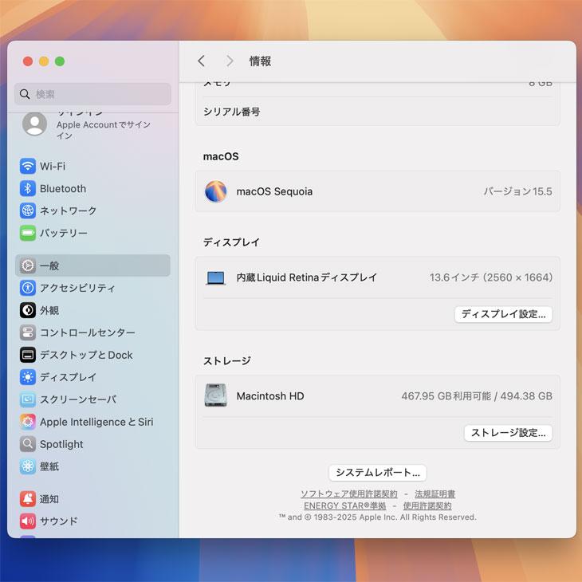Open Wi-Fi settings icon in sidebar
The height and width of the screenshot is (582, 582).
pyautogui.click(x=27, y=166)
